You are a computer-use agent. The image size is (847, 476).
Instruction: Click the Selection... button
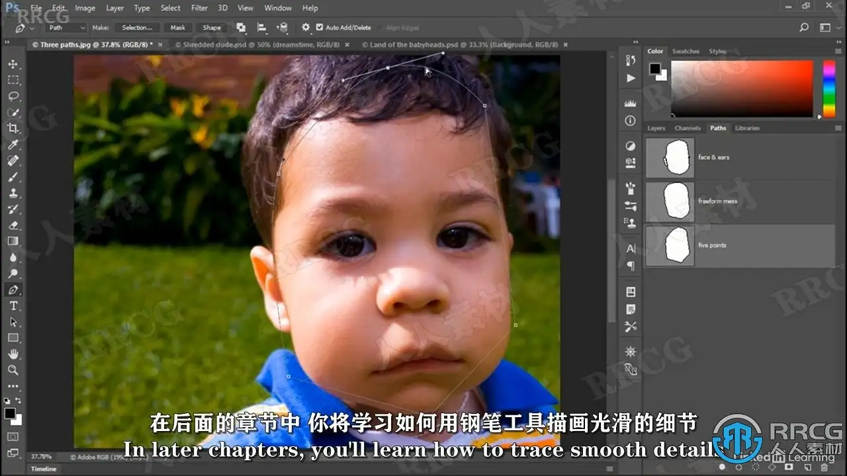pos(137,28)
